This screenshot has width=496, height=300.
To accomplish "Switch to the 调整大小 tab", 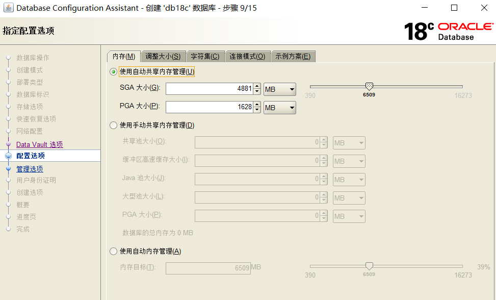I will (x=163, y=56).
